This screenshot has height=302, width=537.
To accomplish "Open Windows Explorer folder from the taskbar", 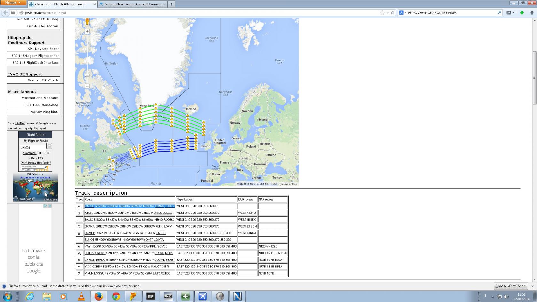I will [x=47, y=297].
